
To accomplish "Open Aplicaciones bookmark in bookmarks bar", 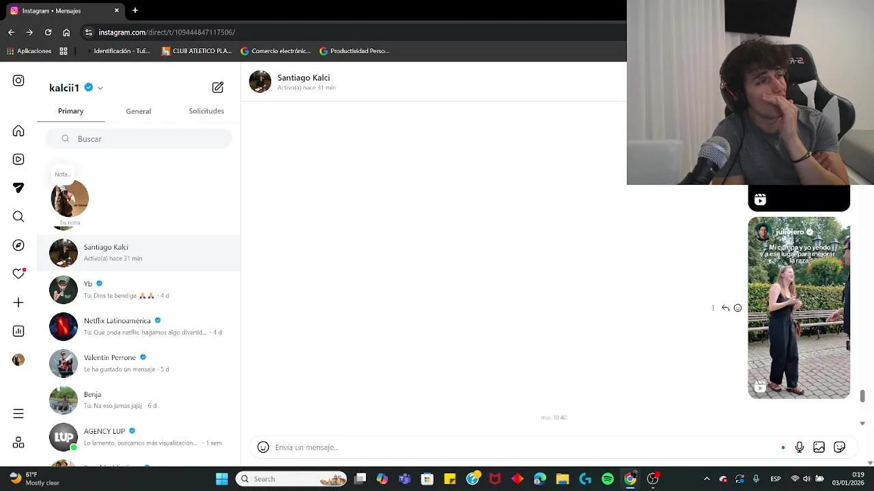I will pyautogui.click(x=28, y=50).
